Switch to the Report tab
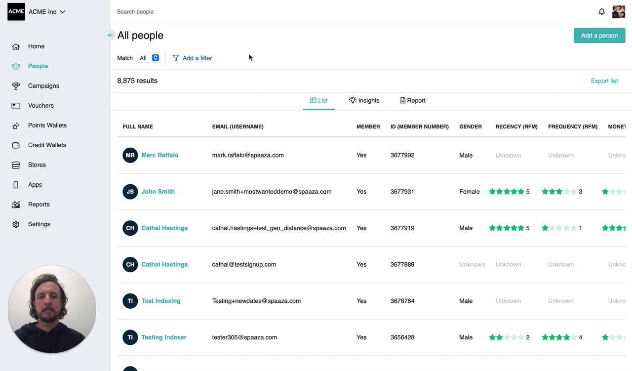632x371 pixels. click(x=413, y=100)
